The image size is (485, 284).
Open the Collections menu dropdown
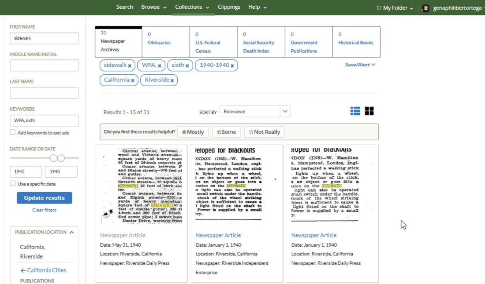[192, 7]
